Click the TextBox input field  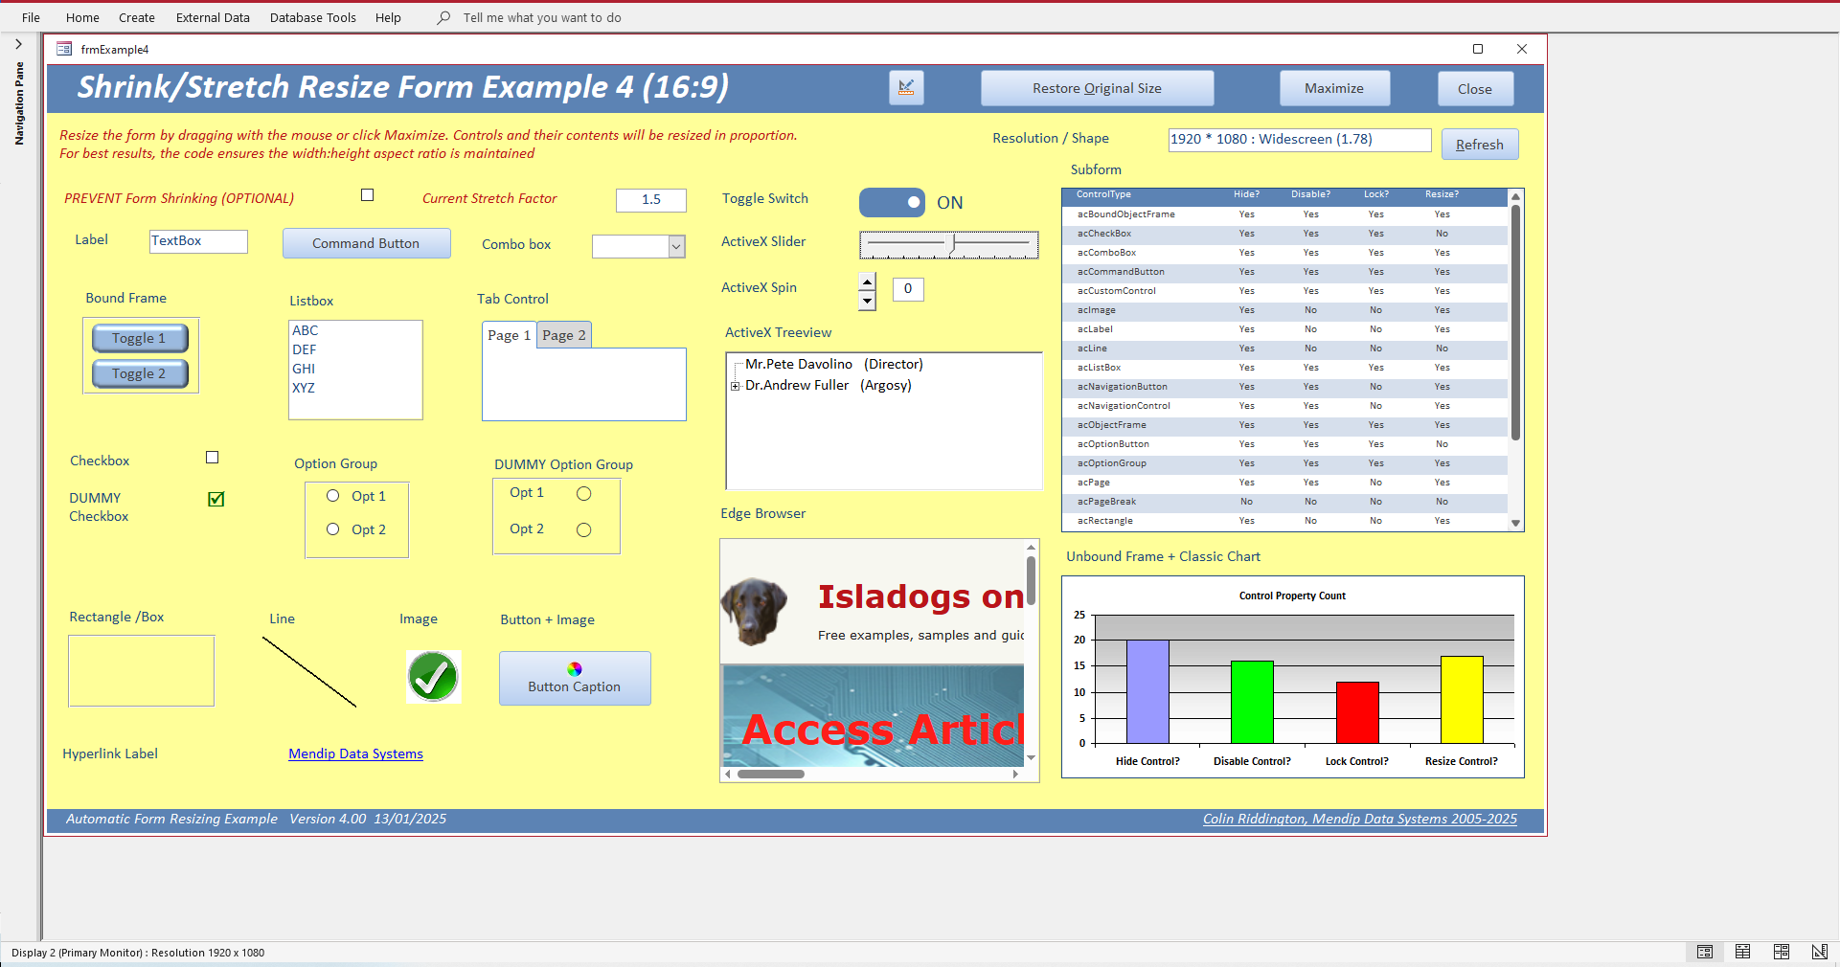tap(199, 241)
